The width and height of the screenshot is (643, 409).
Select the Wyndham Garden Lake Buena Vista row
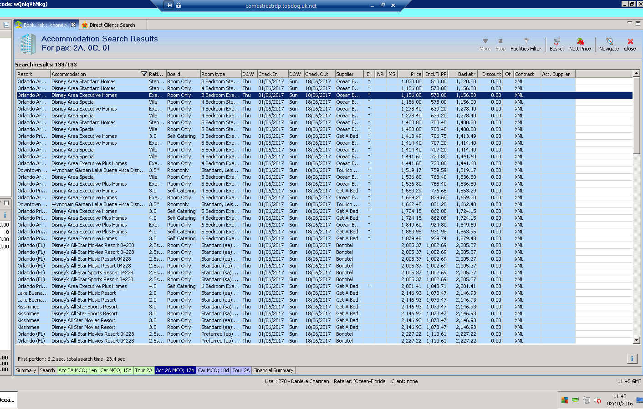(98, 170)
